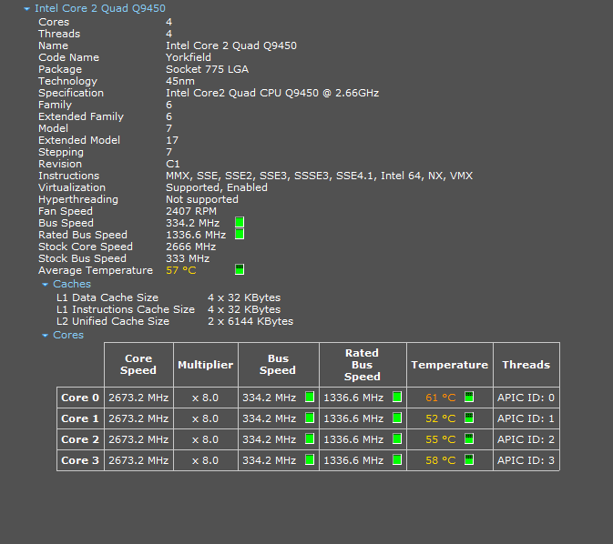Click the Instructions list starting with MMX
The image size is (613, 544).
point(320,176)
